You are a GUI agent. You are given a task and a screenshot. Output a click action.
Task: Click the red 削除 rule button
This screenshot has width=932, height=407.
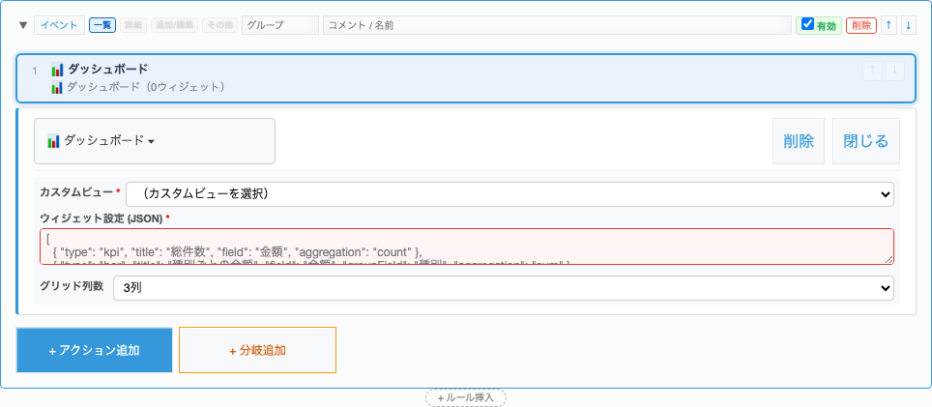[861, 25]
